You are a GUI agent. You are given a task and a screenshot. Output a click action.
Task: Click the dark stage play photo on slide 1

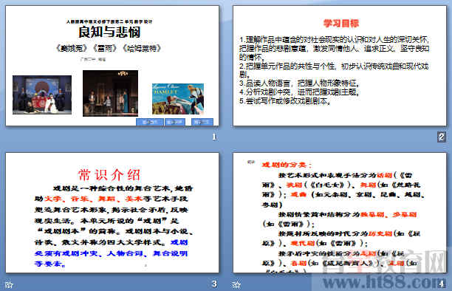[x=110, y=93]
